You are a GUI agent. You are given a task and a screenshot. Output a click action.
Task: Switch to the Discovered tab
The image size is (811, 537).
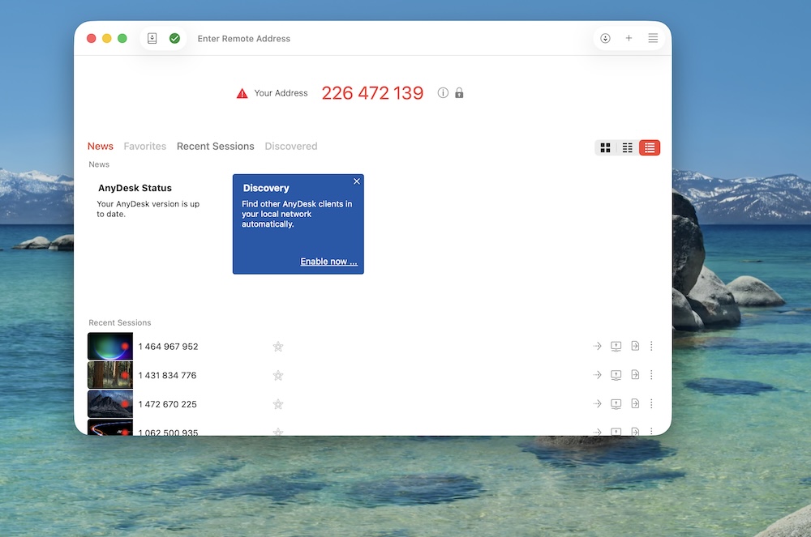click(x=291, y=146)
